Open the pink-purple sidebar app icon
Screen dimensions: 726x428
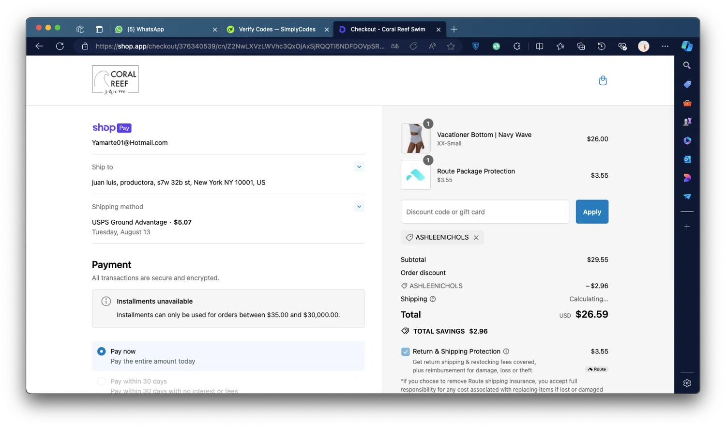tap(687, 178)
